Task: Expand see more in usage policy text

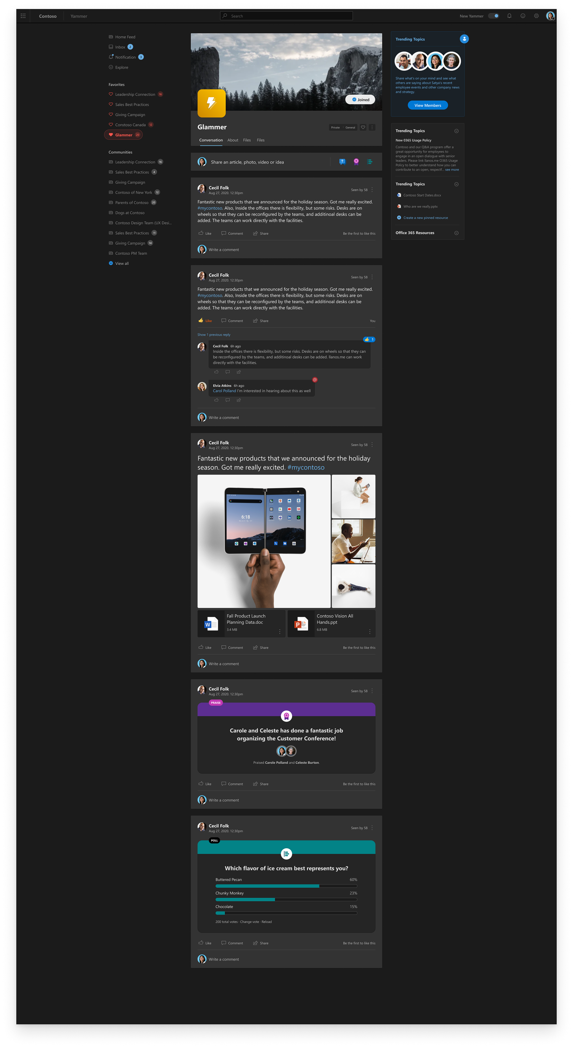Action: tap(452, 170)
